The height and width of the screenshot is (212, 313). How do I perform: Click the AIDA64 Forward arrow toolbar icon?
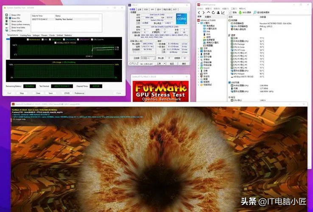coord(204,12)
